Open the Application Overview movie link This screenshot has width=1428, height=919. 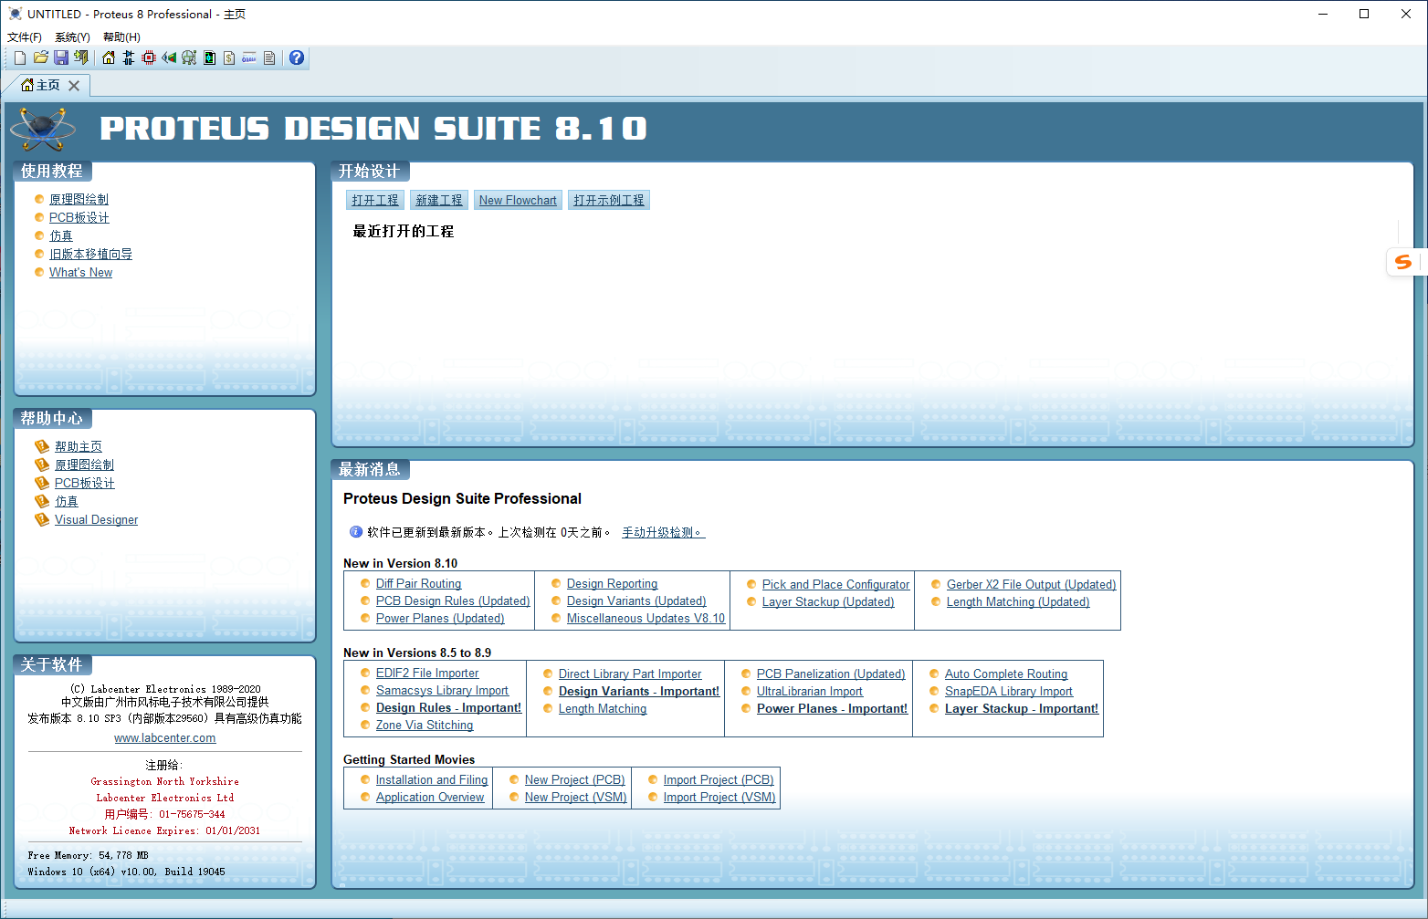(x=430, y=797)
